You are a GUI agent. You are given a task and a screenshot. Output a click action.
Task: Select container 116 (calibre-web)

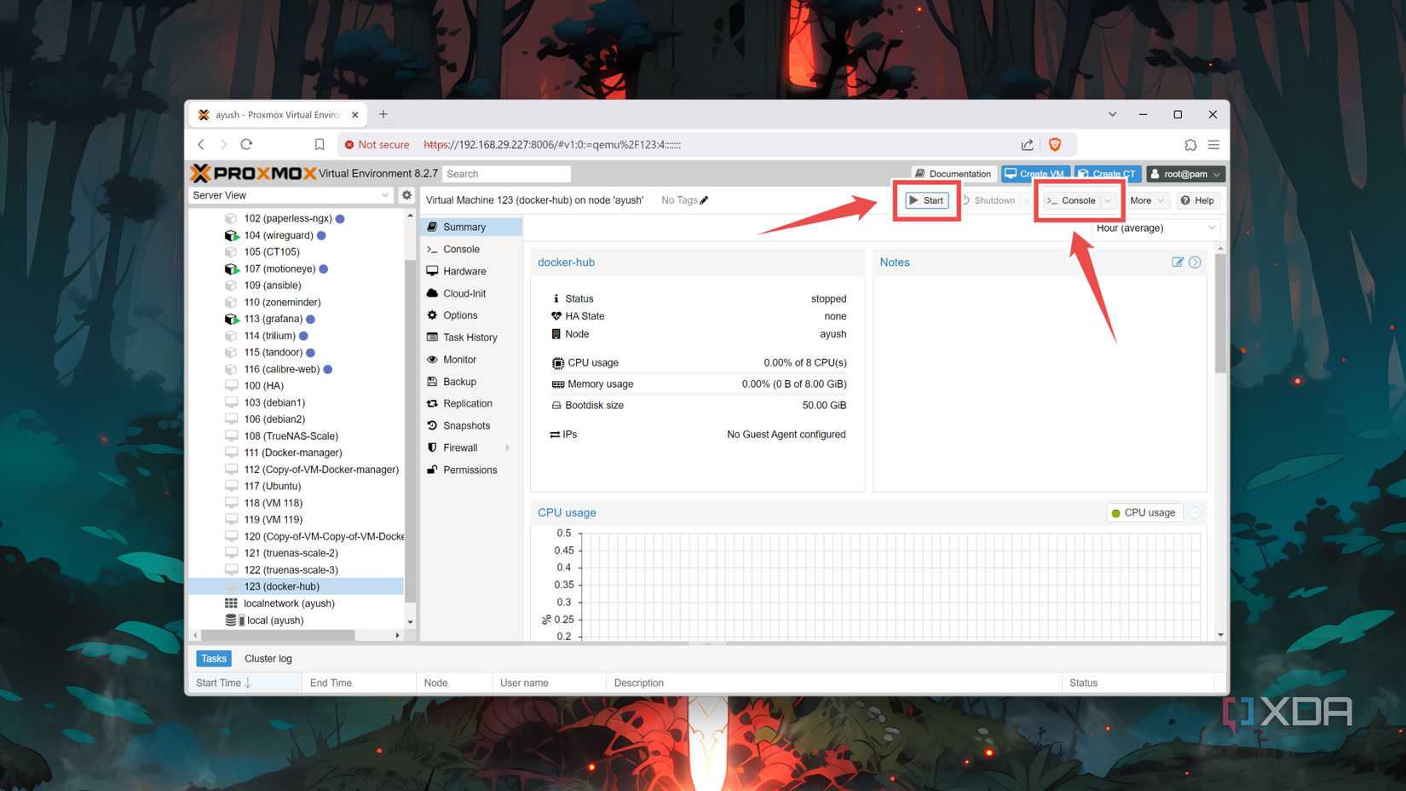[282, 369]
